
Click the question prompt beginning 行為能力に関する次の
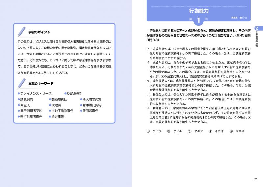click(199, 35)
